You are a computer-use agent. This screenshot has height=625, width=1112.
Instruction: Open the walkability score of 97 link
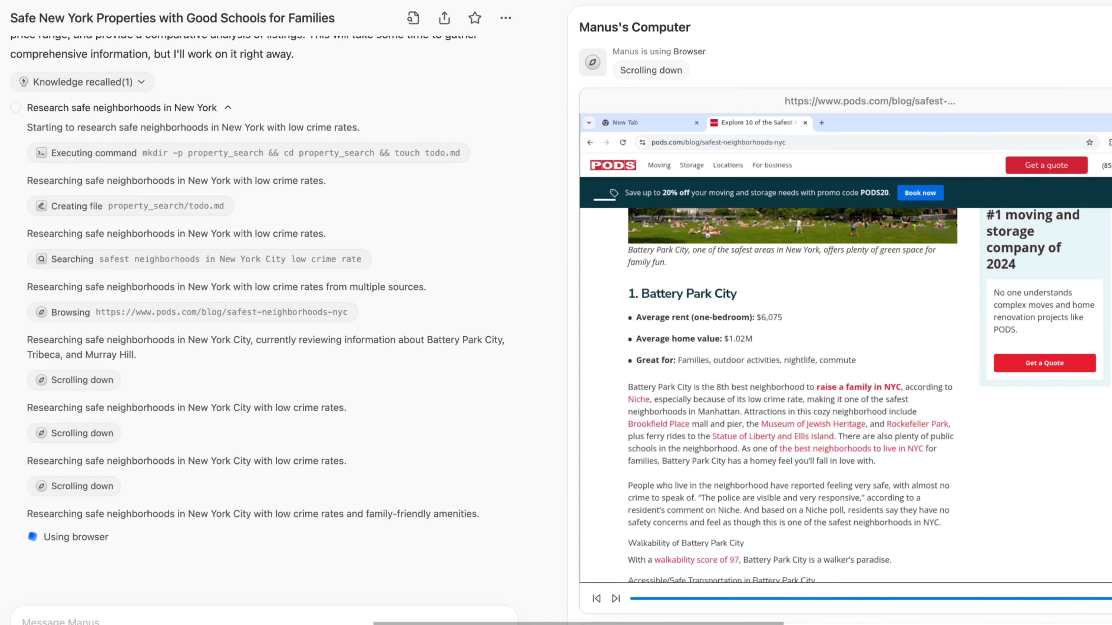pyautogui.click(x=696, y=559)
